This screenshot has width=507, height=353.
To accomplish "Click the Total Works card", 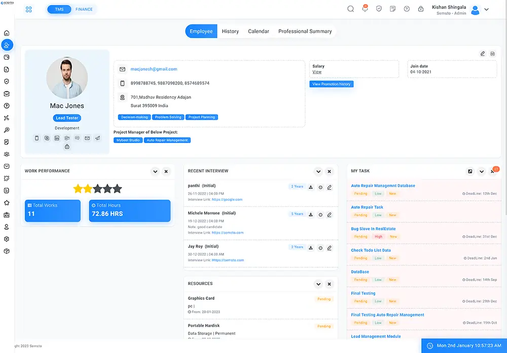I will coord(53,210).
